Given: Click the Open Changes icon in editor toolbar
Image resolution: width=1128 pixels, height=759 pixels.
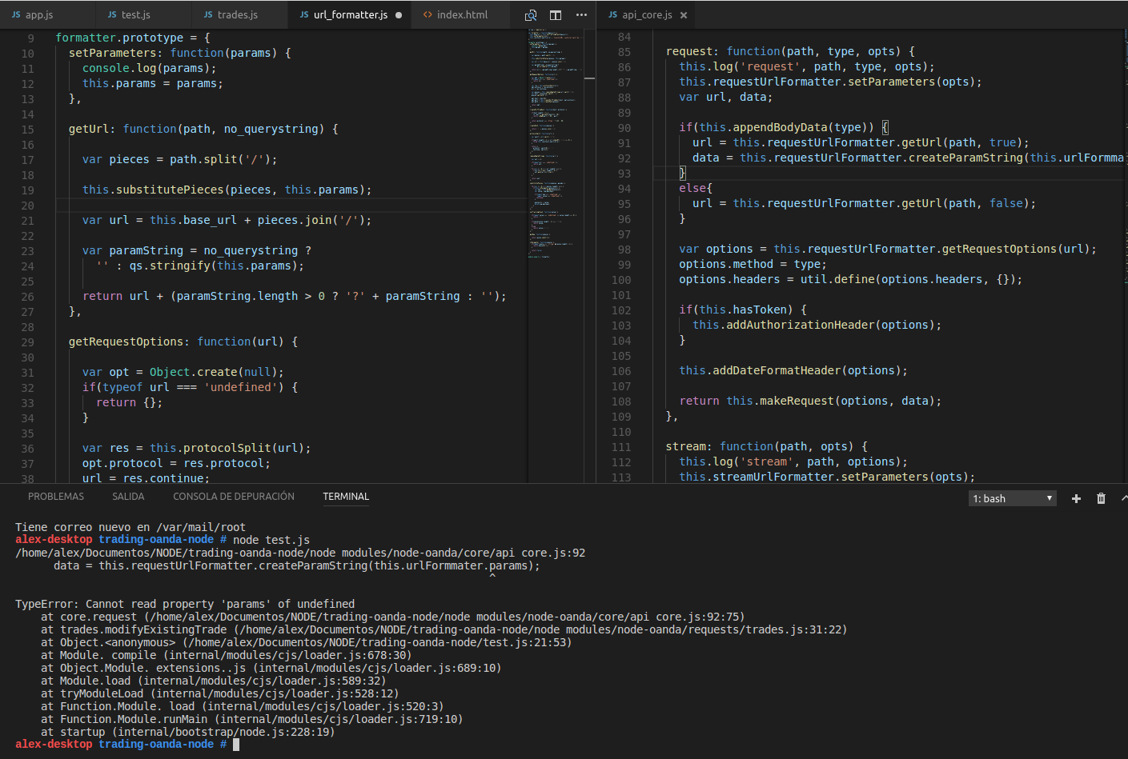Looking at the screenshot, I should point(531,15).
